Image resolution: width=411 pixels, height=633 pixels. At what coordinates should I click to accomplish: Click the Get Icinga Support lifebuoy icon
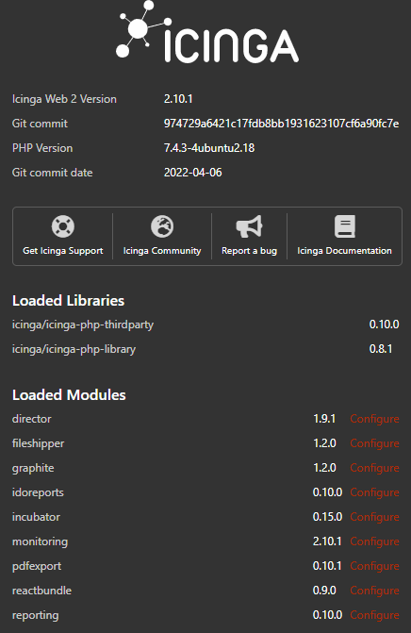(63, 226)
